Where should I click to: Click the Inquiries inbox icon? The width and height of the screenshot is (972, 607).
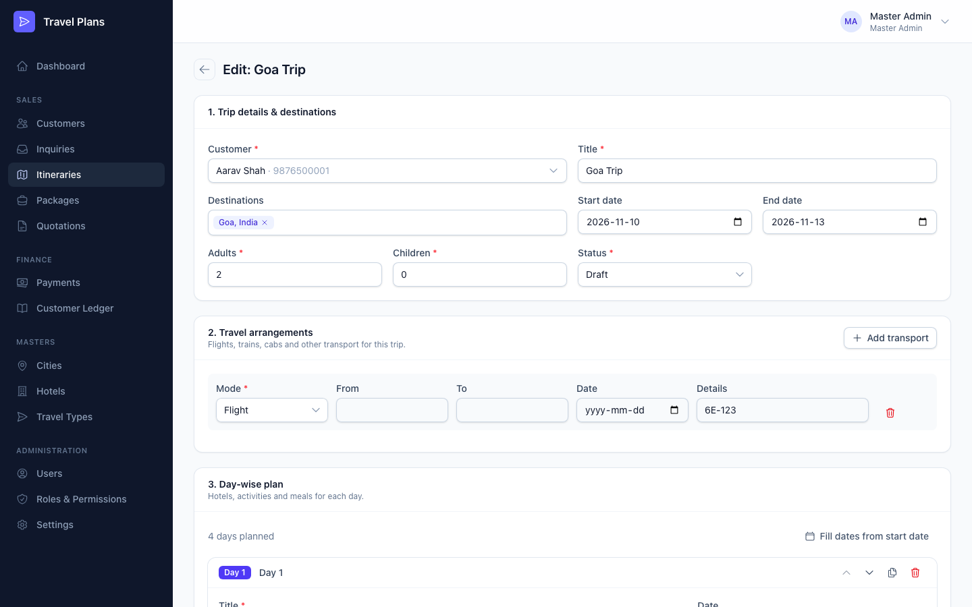point(22,149)
